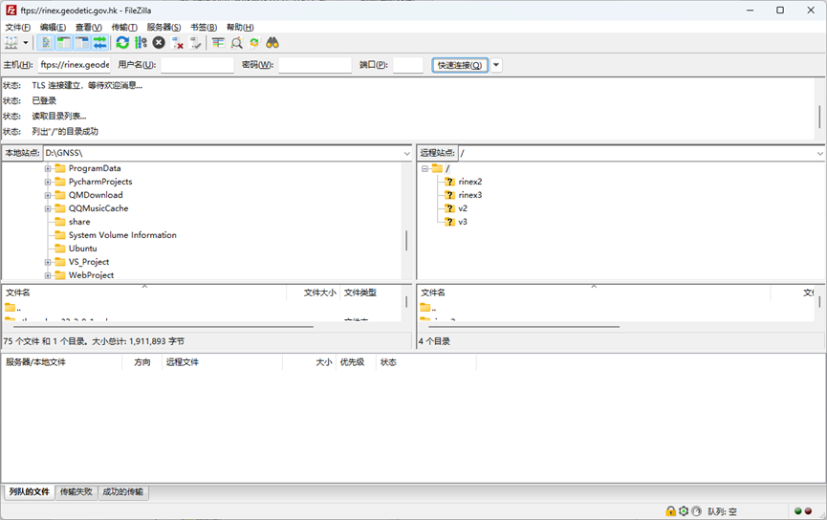Click the disconnect from server icon

178,43
